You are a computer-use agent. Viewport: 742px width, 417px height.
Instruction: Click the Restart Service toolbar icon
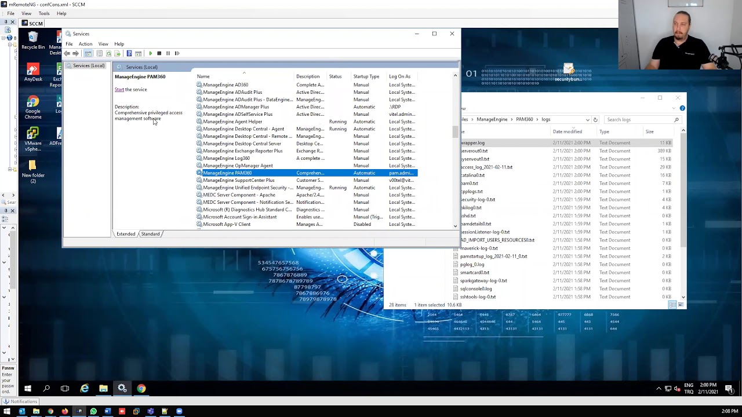point(177,53)
